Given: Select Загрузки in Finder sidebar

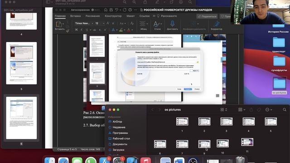Looking at the screenshot, I should coord(118,150).
